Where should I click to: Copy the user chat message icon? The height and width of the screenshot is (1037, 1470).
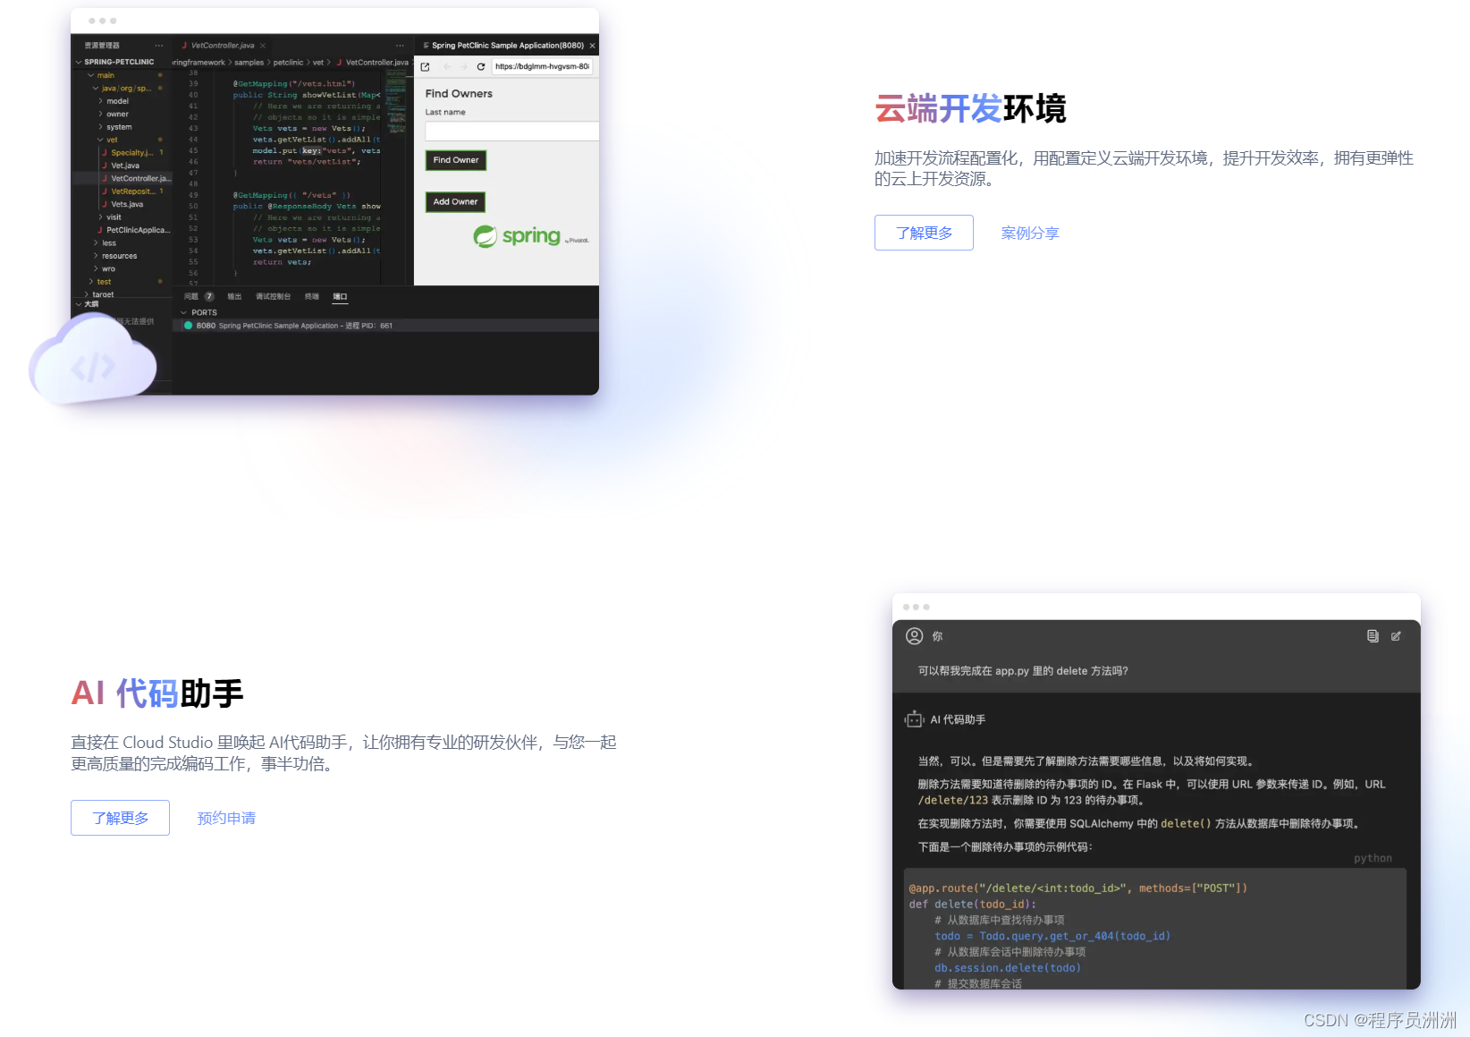1373,636
